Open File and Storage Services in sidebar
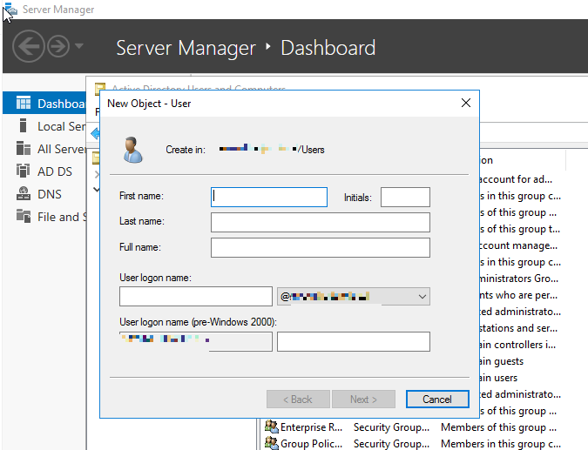 coord(44,217)
